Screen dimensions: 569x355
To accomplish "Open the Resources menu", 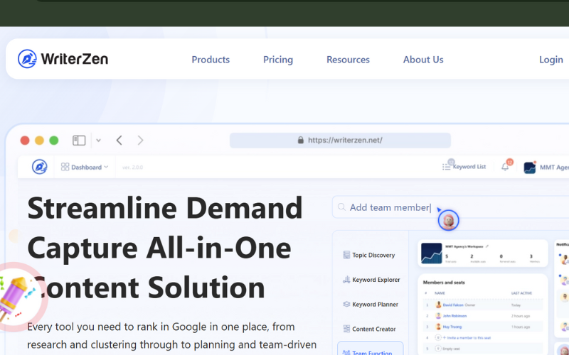I will [x=348, y=60].
